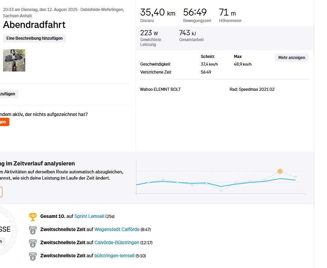Expand stats with Mehr anzeigen
This screenshot has height=268, width=327.
(x=291, y=58)
